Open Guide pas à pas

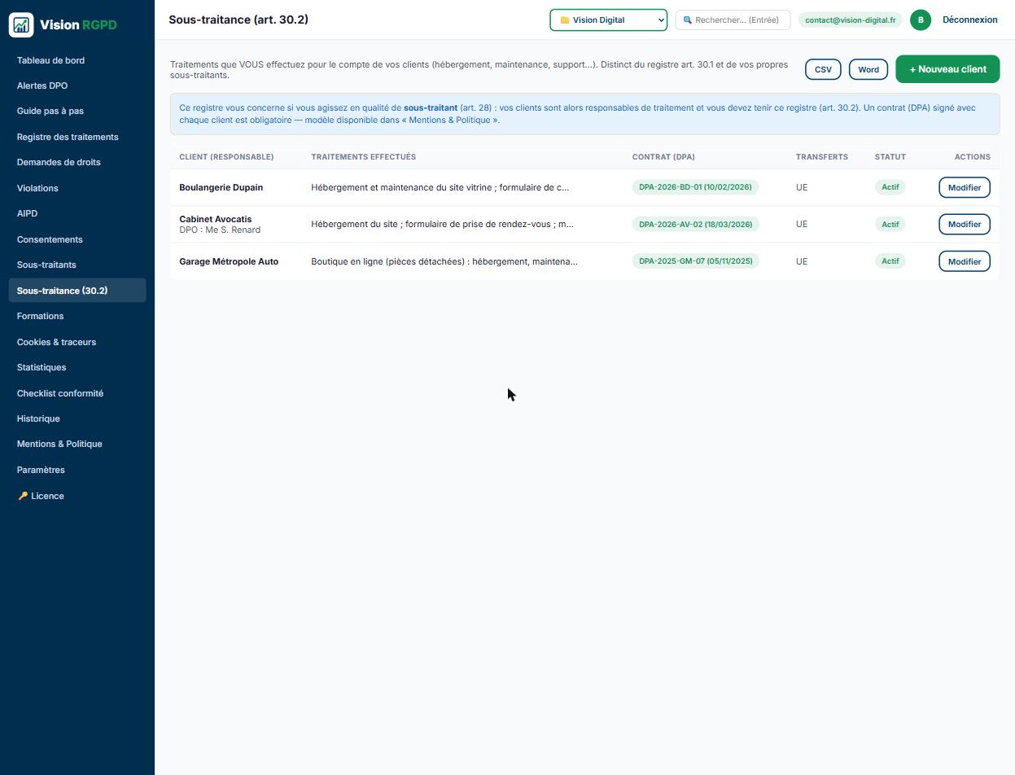77,111
